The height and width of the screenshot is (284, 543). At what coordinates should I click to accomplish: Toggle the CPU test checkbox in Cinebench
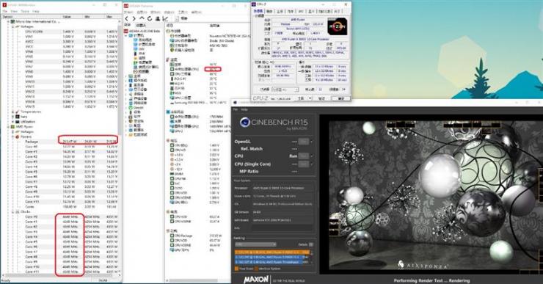[311, 156]
